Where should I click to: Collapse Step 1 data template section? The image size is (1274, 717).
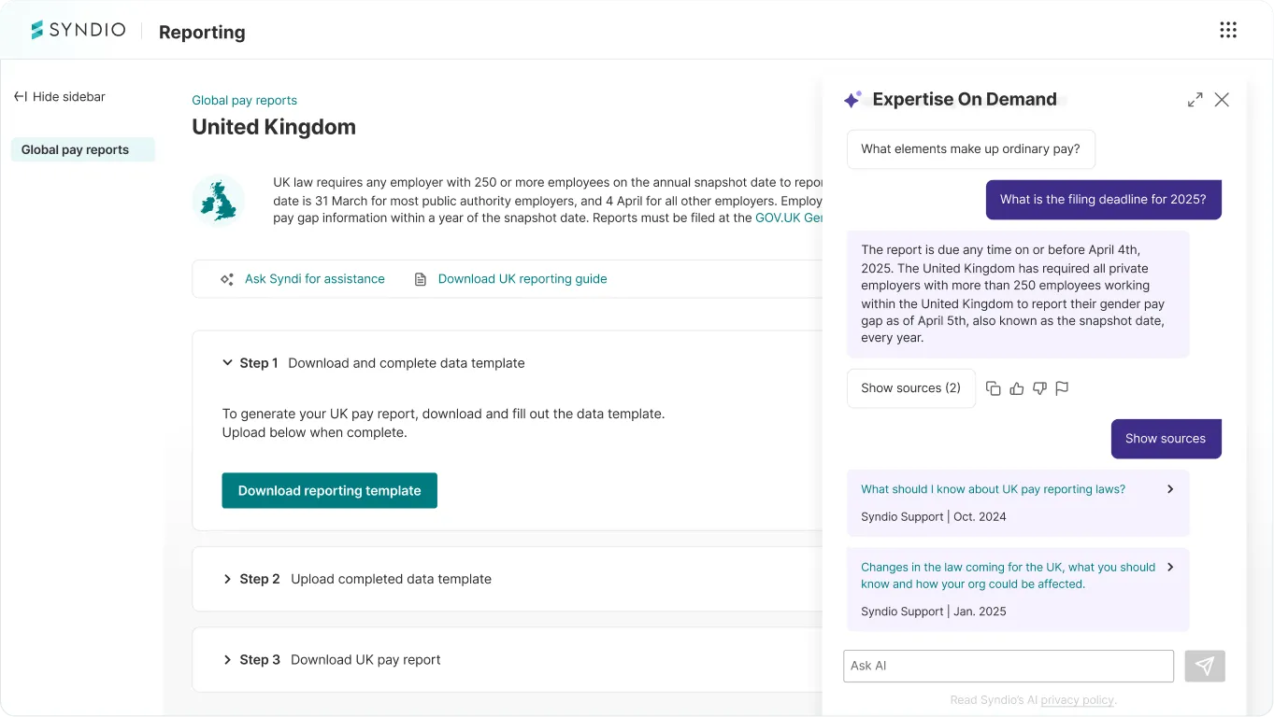click(227, 363)
